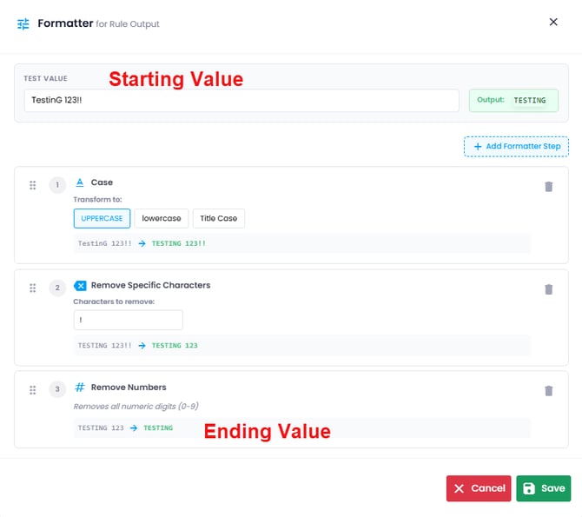
Task: Save the formatter configuration
Action: [543, 488]
